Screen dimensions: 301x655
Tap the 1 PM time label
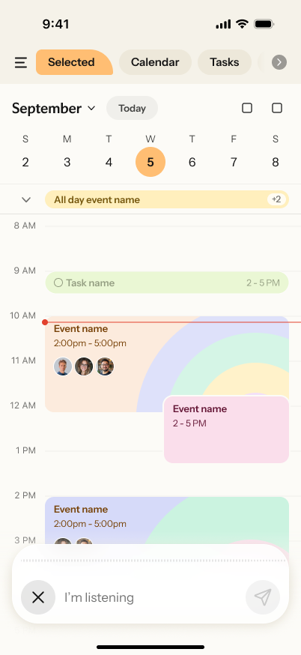26,450
